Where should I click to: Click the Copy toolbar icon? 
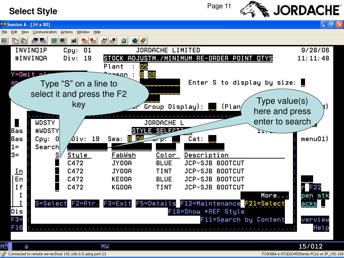[x=15, y=41]
